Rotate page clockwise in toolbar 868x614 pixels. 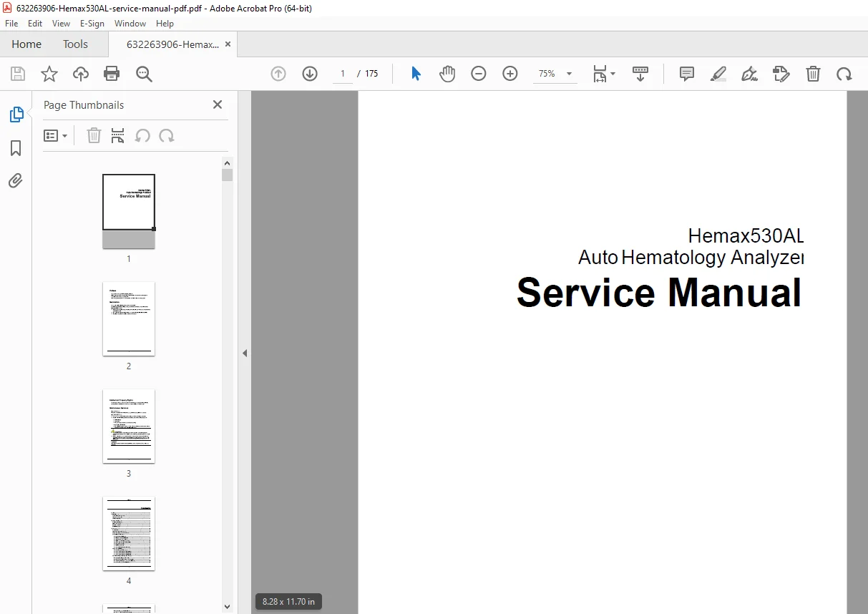tap(844, 74)
